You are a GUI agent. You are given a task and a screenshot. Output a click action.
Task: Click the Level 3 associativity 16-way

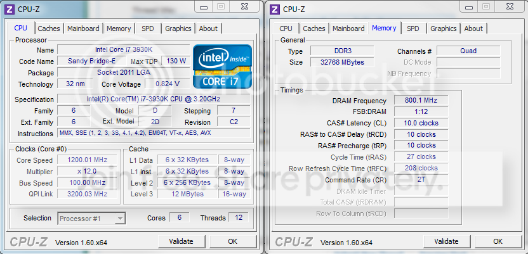[234, 194]
